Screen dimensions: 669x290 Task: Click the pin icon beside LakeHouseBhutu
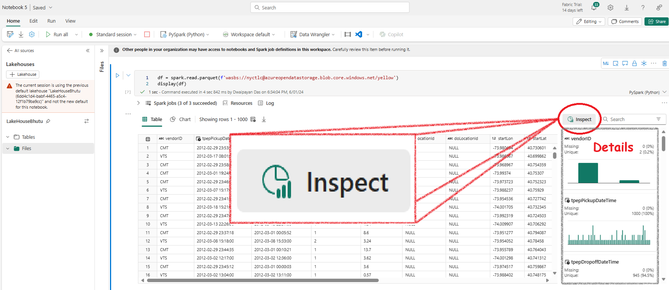tap(48, 121)
